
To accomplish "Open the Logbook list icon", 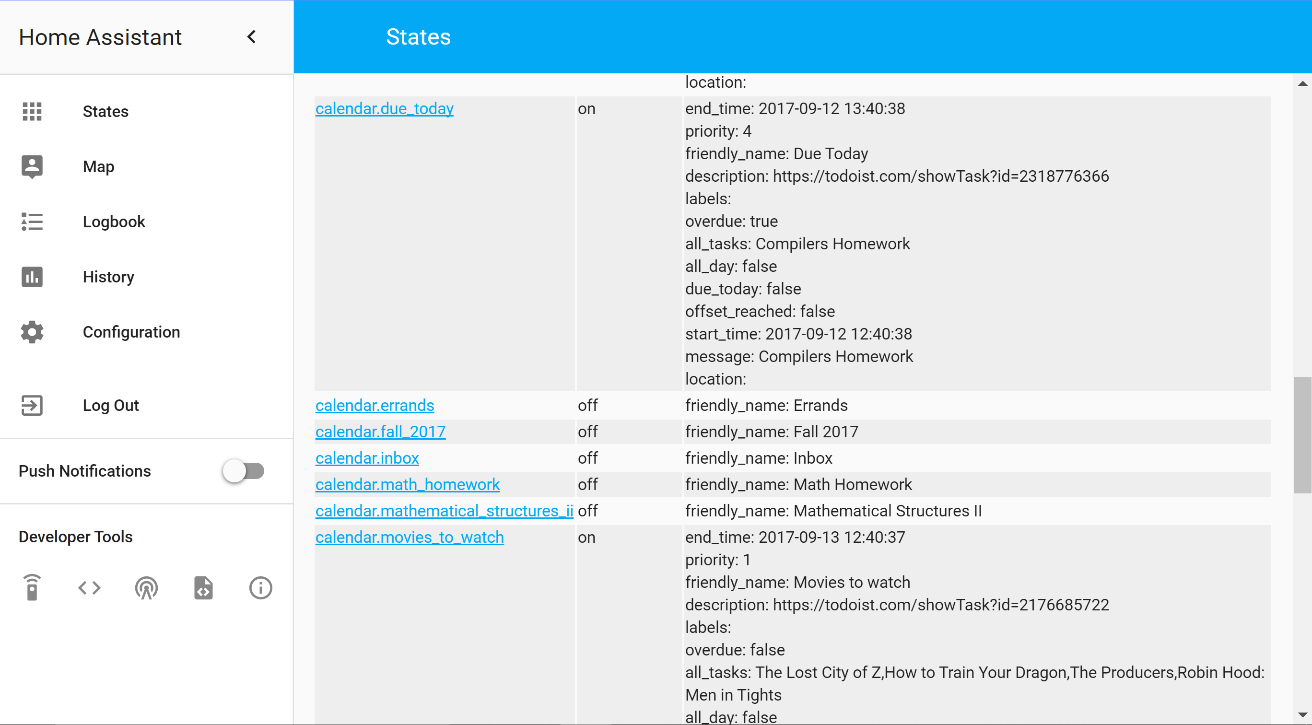I will click(32, 222).
